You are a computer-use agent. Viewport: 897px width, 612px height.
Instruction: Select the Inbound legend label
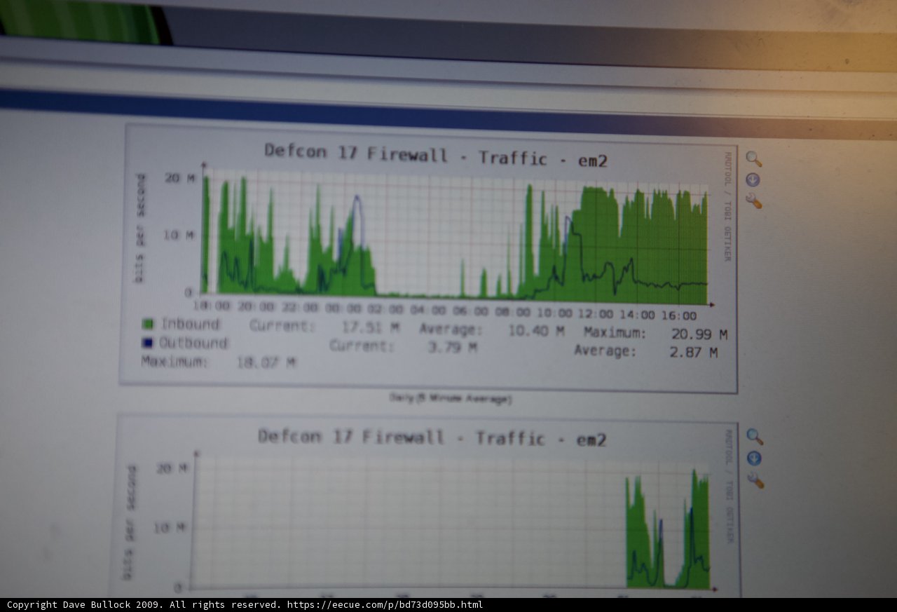coord(190,324)
